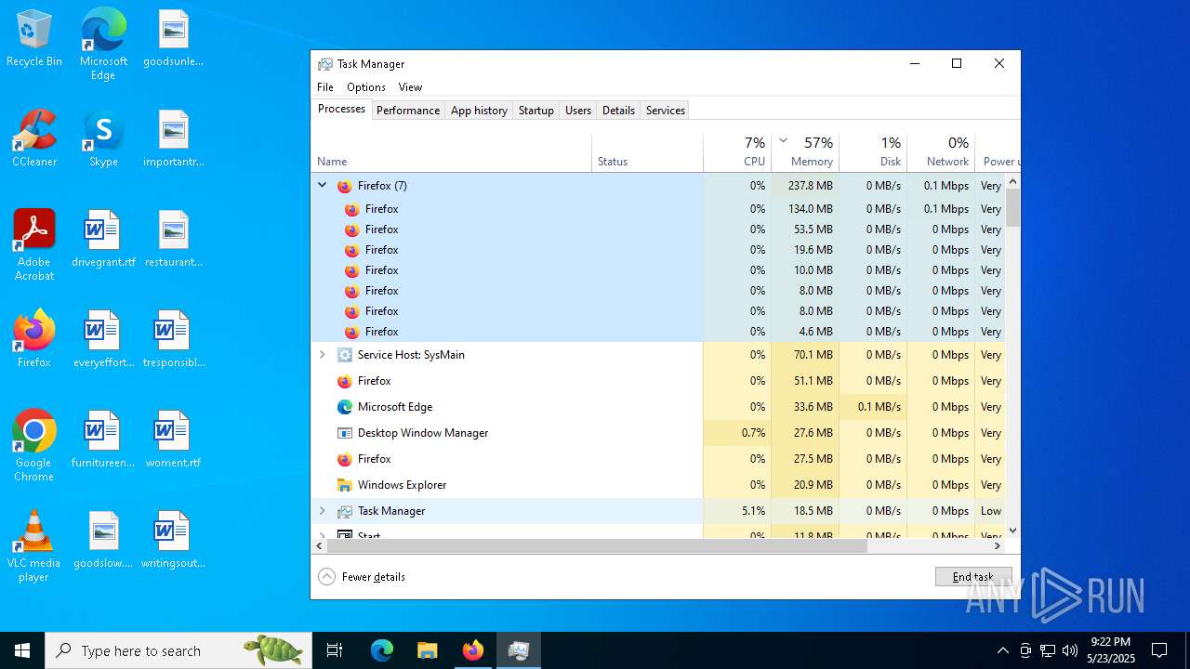The width and height of the screenshot is (1190, 669).
Task: Toggle Fewer details view
Action: pos(363,577)
